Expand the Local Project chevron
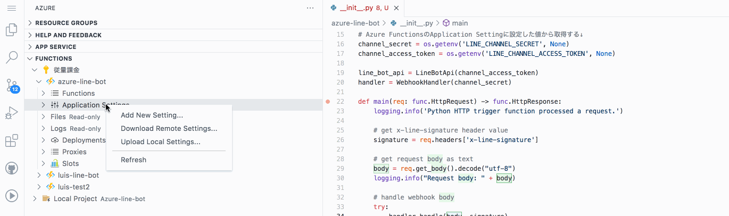Viewport: 729px width, 216px height. 35,198
